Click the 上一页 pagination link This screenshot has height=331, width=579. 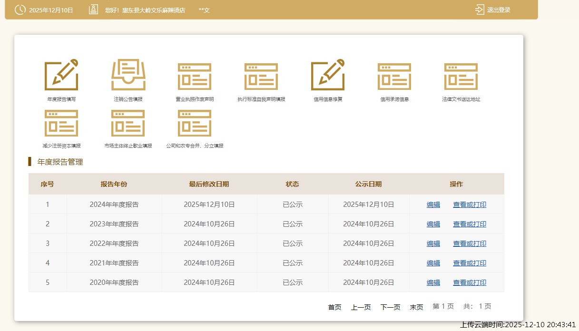pos(361,307)
